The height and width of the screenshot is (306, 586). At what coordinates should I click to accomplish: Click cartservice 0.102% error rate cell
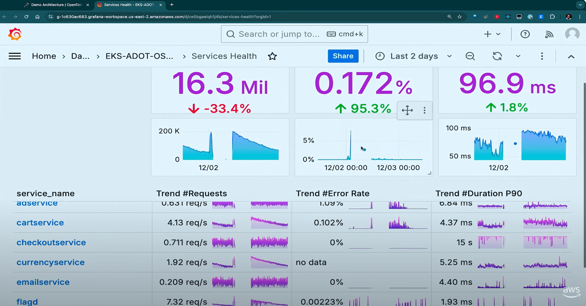point(361,223)
